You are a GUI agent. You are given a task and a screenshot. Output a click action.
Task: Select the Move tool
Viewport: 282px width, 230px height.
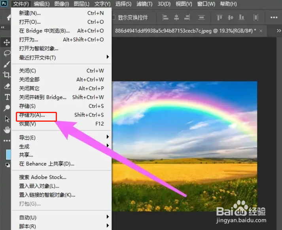click(7, 42)
